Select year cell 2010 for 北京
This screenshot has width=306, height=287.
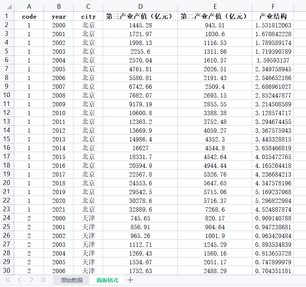coord(59,113)
